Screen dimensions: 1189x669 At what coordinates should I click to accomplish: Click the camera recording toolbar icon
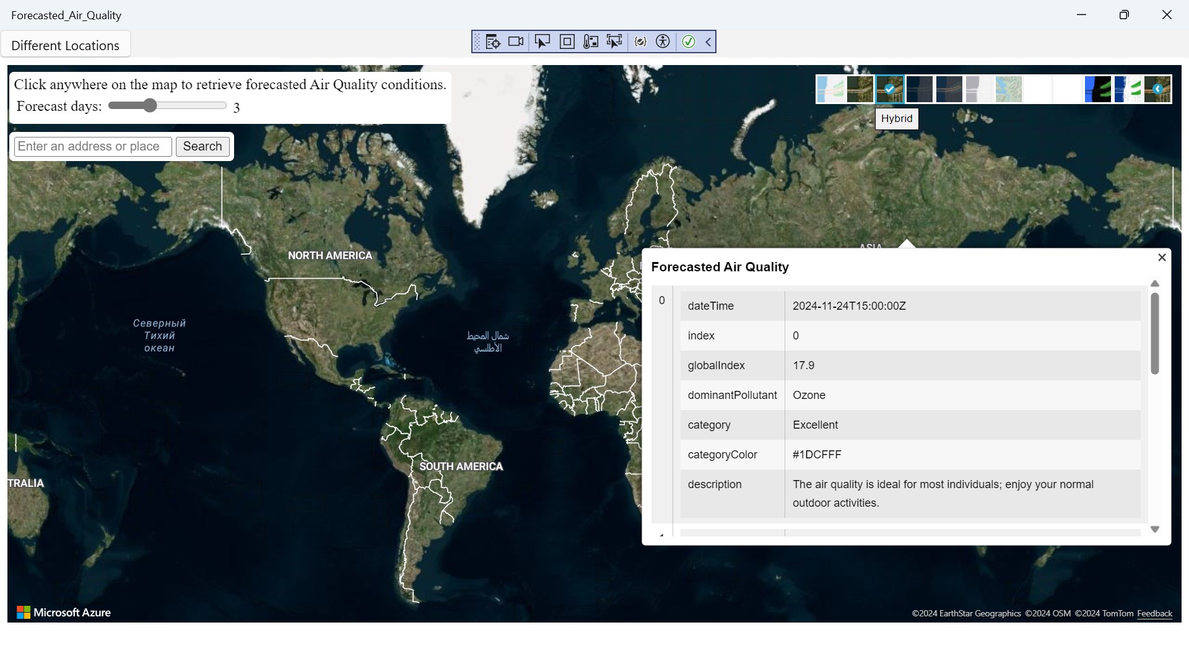click(516, 42)
